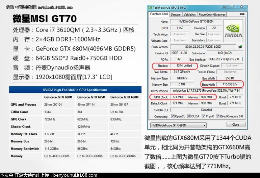Image resolution: width=260 pixels, height=178 pixels.
Task: Click the Pixel Fillrate value 24.7 GPixel/s
Action: click(182, 72)
